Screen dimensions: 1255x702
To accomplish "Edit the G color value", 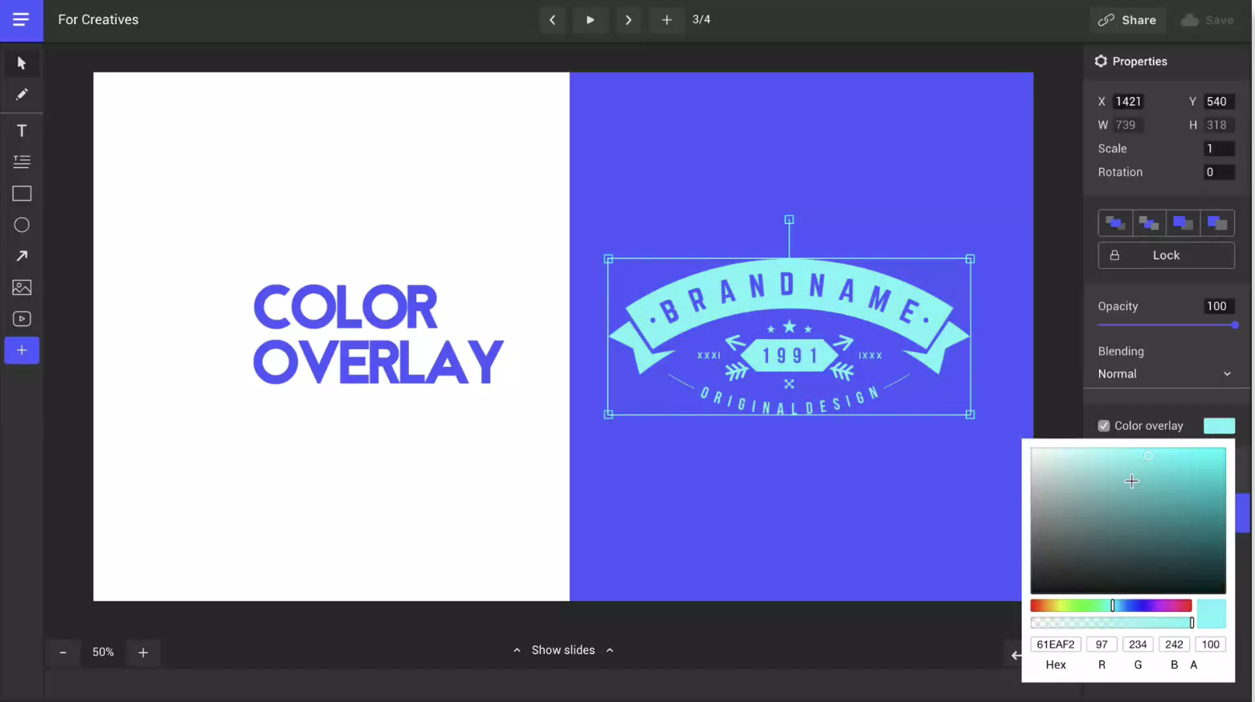I will [x=1138, y=644].
